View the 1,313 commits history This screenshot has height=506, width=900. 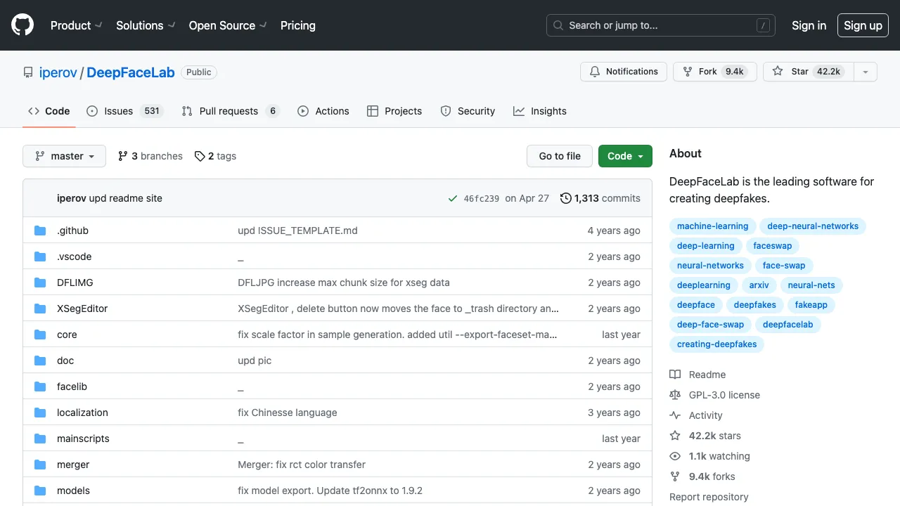(x=600, y=198)
